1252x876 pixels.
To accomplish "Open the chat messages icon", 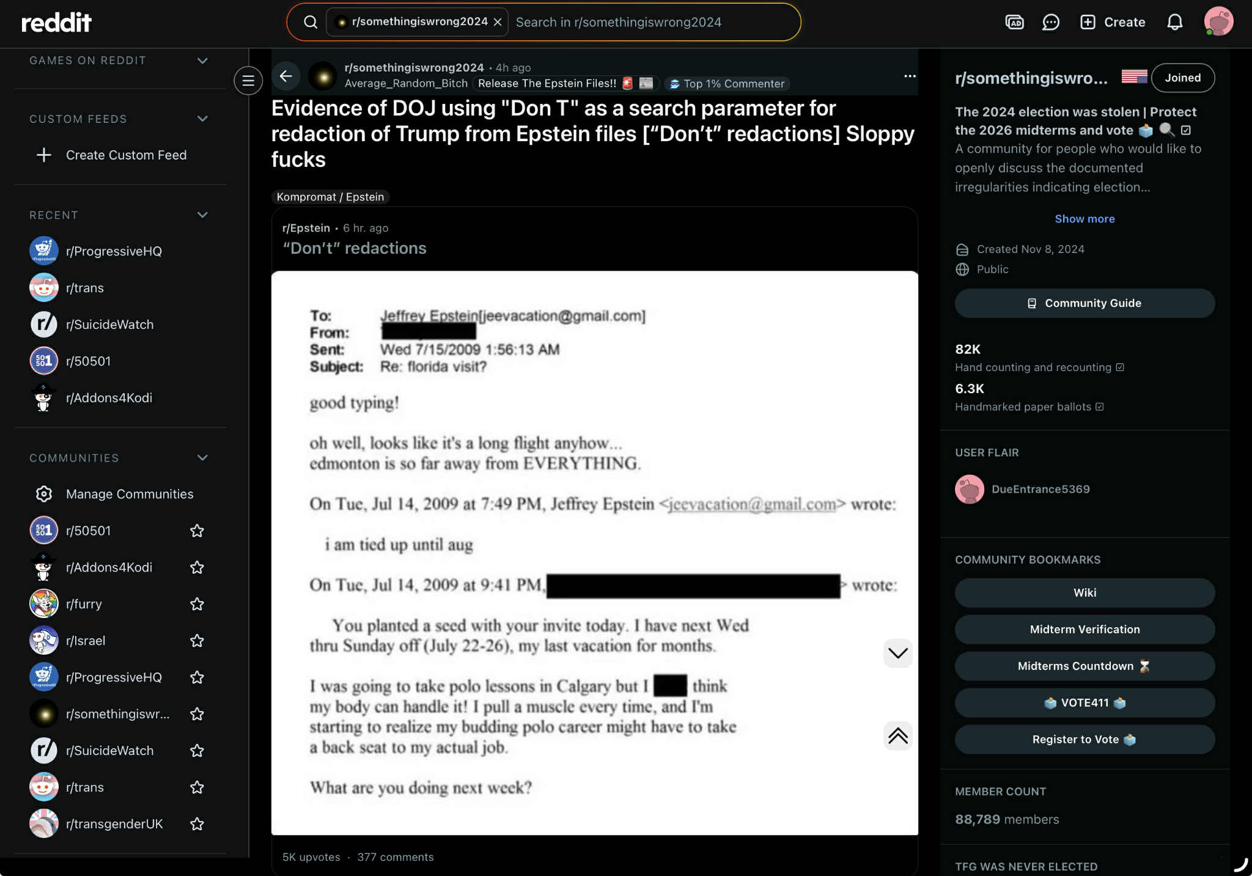I will point(1050,23).
